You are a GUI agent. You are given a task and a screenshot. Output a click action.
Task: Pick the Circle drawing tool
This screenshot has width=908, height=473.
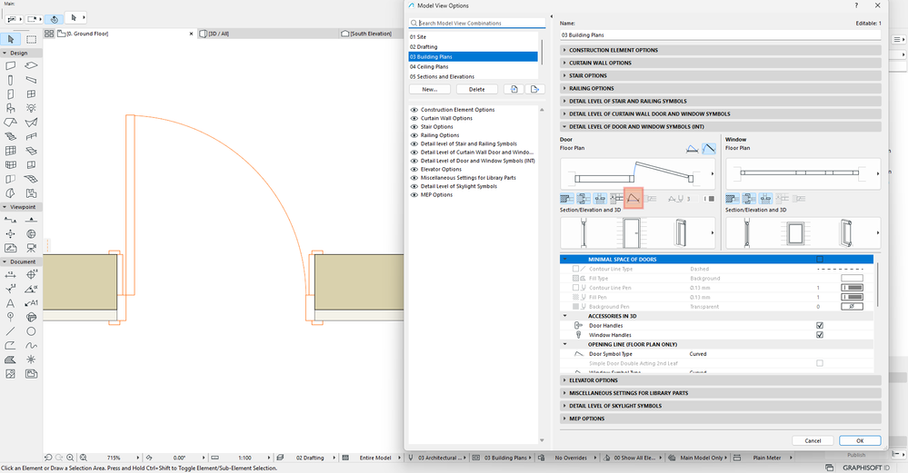[31, 331]
